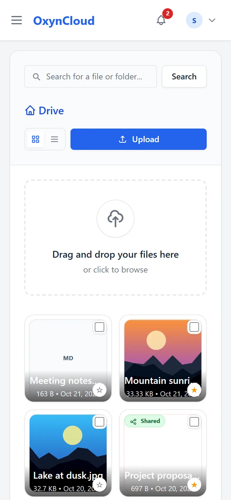Open the Drive breadcrumb link

(x=51, y=110)
